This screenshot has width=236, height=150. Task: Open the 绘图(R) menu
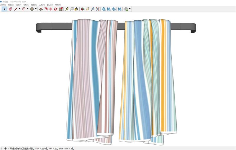(x=34, y=5)
